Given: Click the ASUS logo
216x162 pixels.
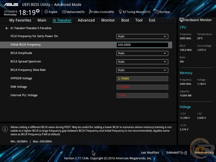Looking at the screenshot, I should [11, 4].
